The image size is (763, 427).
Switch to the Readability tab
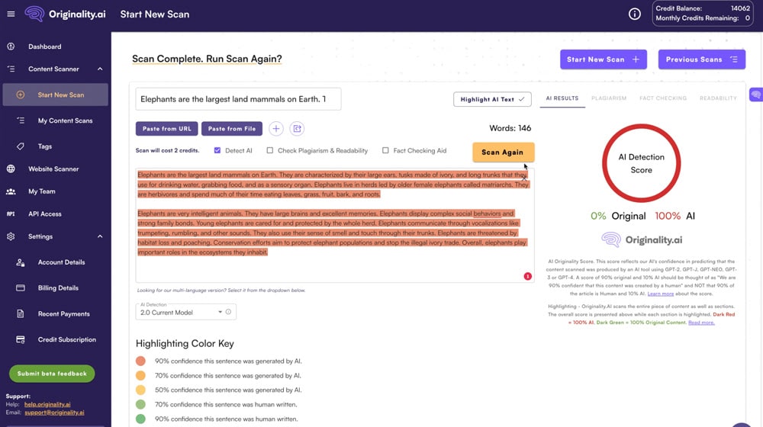(x=718, y=98)
